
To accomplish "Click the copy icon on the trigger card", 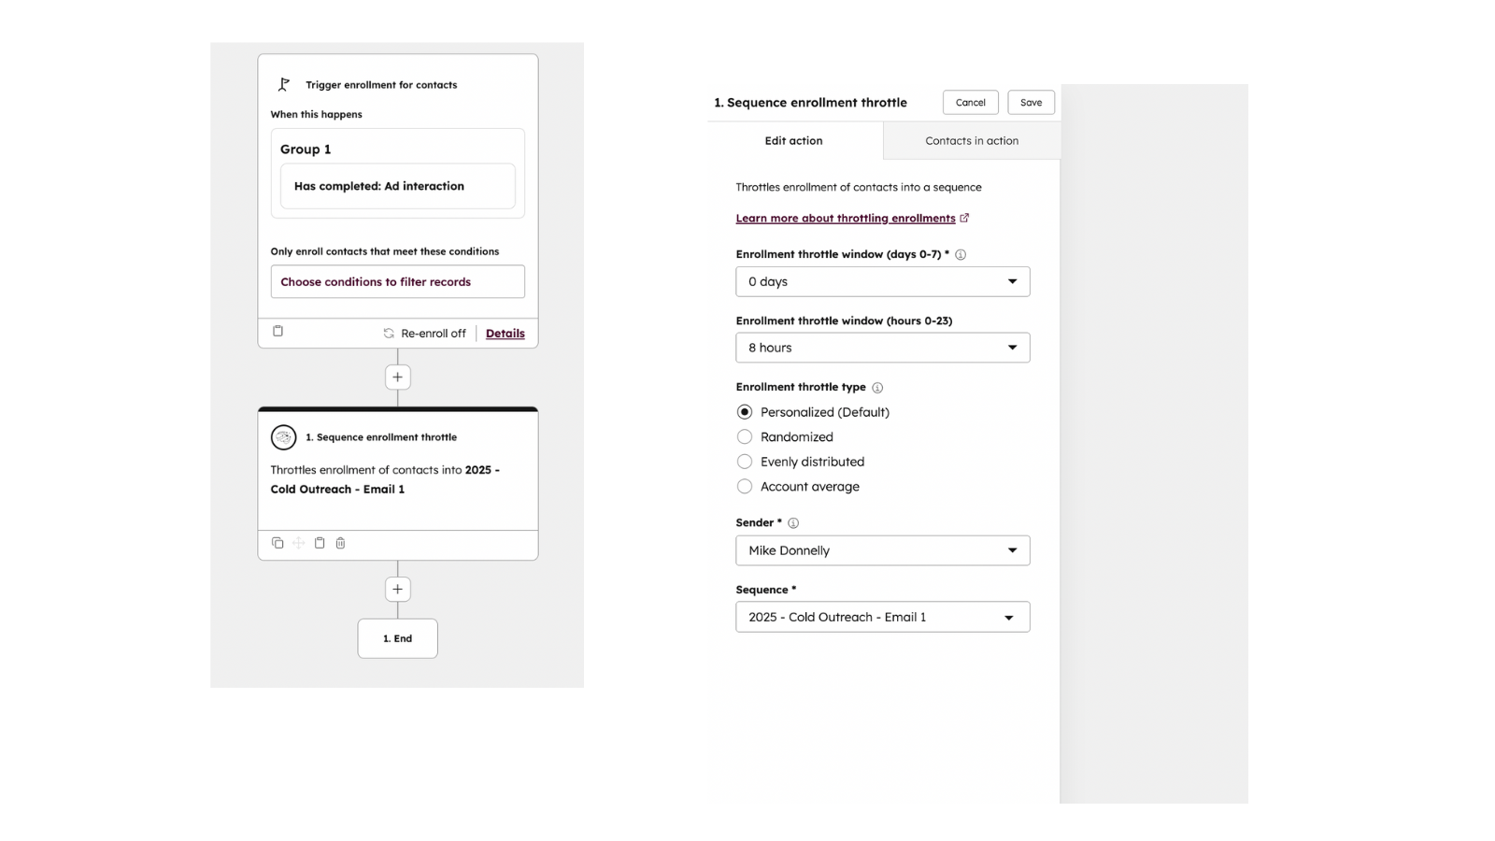I will pyautogui.click(x=278, y=331).
